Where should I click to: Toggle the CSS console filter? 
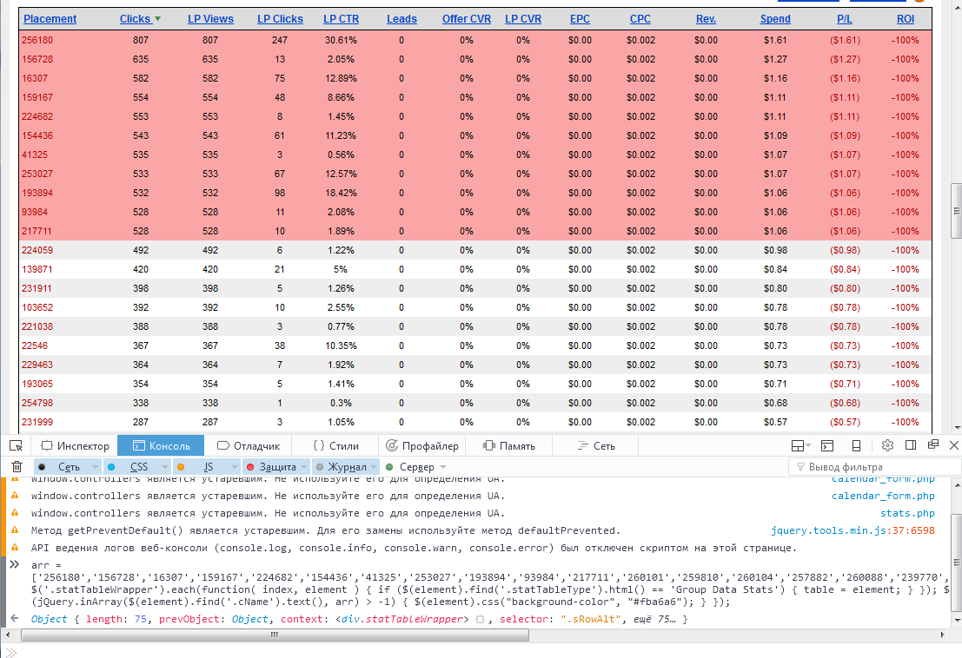pyautogui.click(x=138, y=467)
